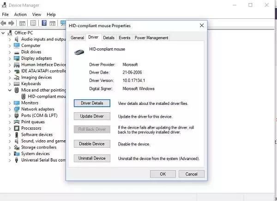Click the Back arrow toolbar icon
This screenshot has height=201, width=277.
coord(3,23)
